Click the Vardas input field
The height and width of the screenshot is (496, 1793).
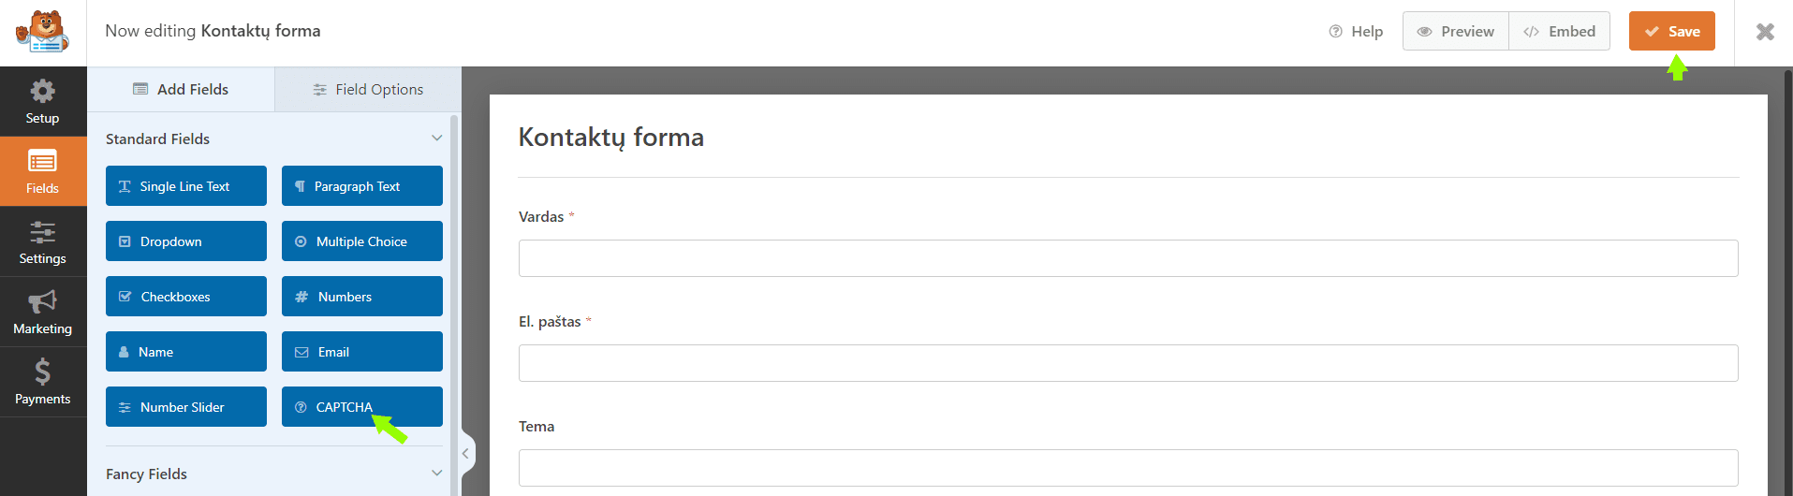click(x=1127, y=258)
